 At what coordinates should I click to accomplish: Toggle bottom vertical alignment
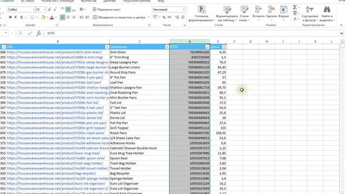[x=73, y=10]
